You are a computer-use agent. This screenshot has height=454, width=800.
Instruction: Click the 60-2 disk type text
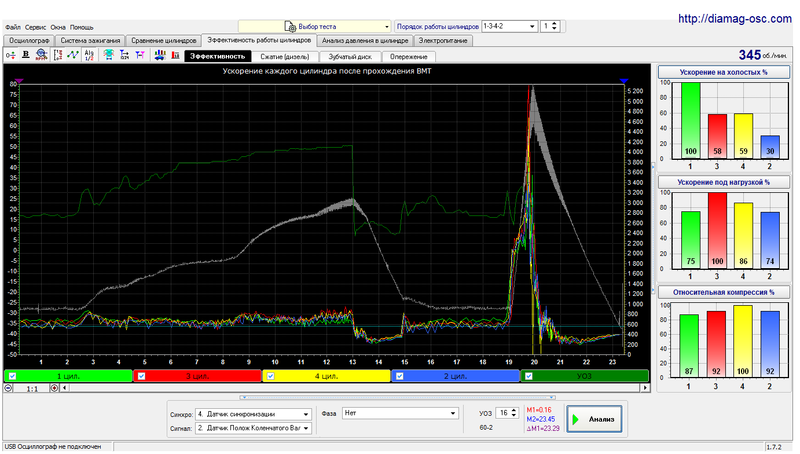pos(486,428)
